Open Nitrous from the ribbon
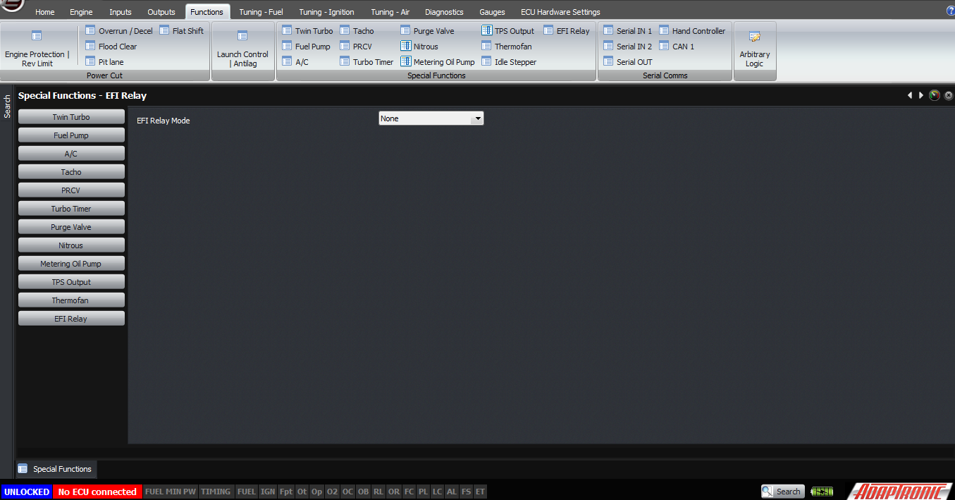Viewport: 955px width, 500px height. coord(419,47)
